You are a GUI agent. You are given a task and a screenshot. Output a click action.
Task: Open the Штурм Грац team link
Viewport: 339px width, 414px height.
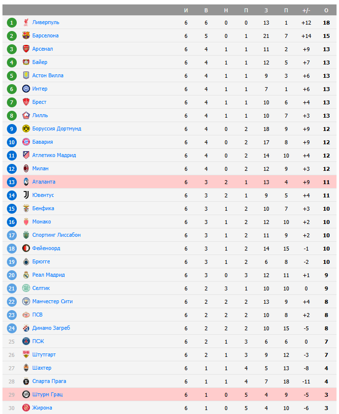47,394
